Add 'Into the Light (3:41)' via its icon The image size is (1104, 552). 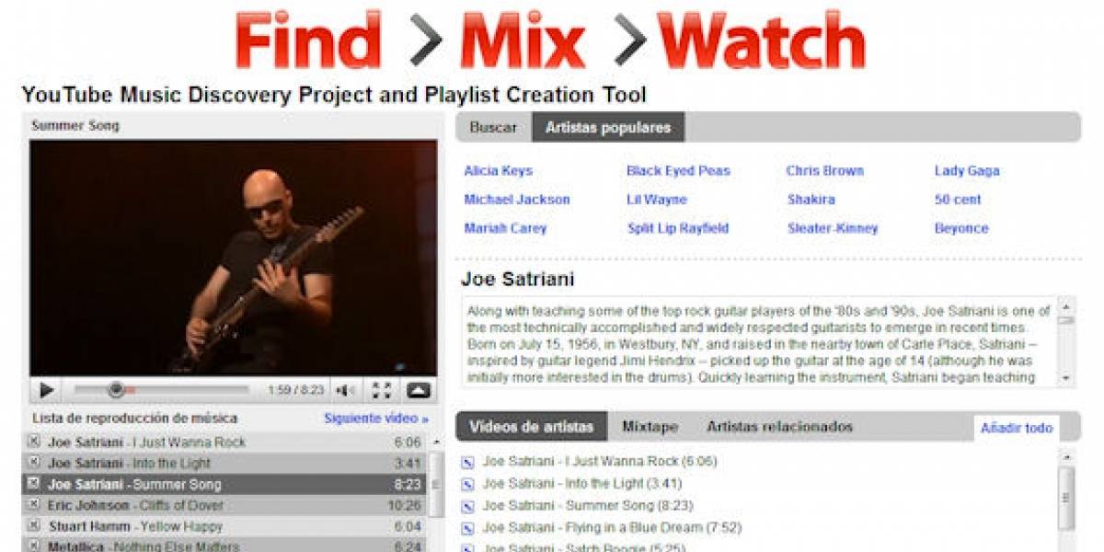[466, 484]
